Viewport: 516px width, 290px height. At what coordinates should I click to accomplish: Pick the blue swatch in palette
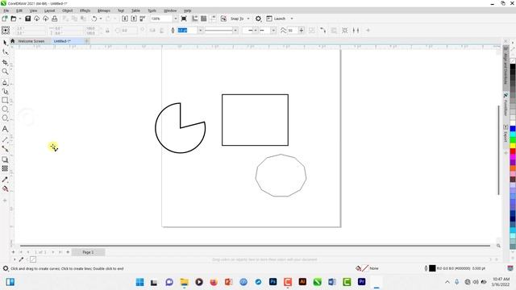click(513, 129)
